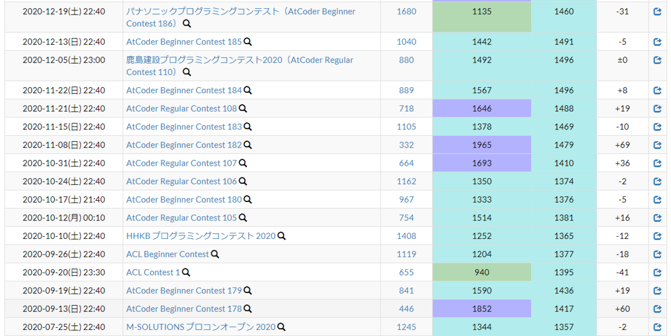The height and width of the screenshot is (336, 671).
Task: Open AtCoder Beginner Contest 184 link
Action: point(184,90)
